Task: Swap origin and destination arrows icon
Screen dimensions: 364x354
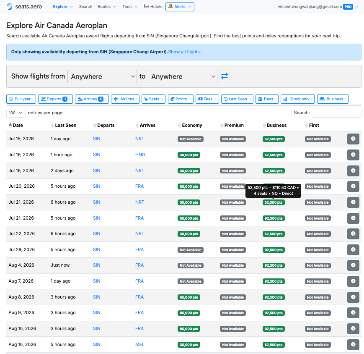Action: coord(225,76)
